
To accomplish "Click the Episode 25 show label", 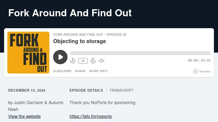I will click(117, 35).
